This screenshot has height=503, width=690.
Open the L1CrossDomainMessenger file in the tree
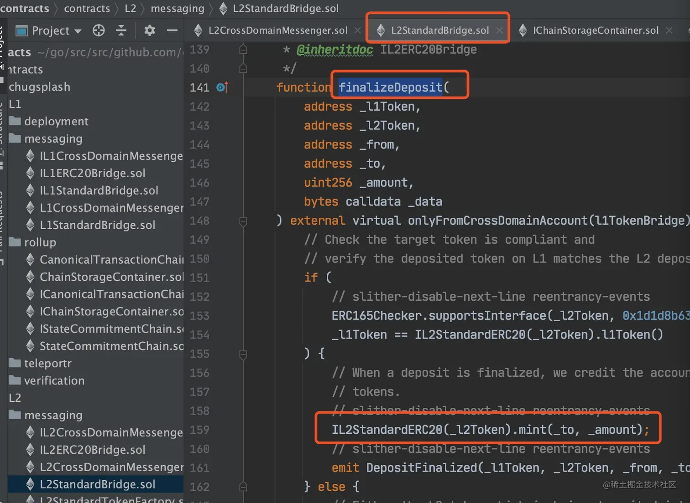pyautogui.click(x=105, y=208)
